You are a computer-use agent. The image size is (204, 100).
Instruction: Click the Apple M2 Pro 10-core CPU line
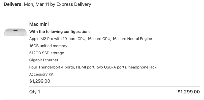91,39
